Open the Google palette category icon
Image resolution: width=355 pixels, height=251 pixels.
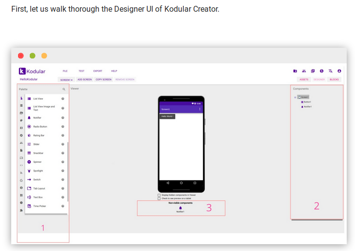21,180
